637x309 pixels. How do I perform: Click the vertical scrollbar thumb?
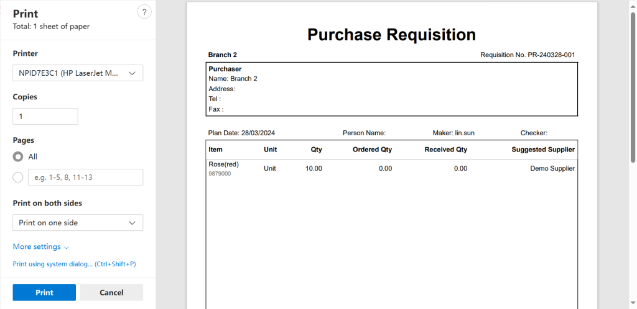pyautogui.click(x=633, y=87)
